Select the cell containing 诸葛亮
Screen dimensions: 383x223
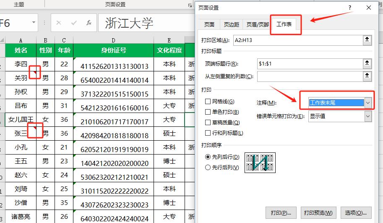click(x=21, y=217)
